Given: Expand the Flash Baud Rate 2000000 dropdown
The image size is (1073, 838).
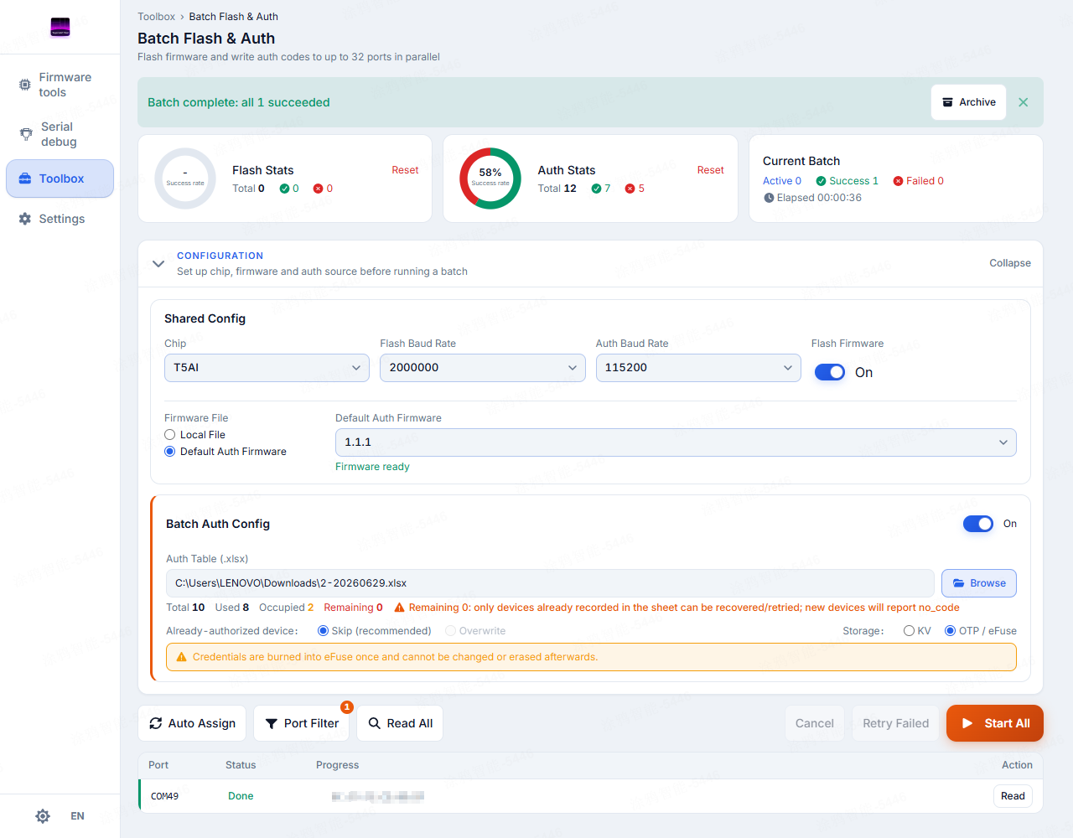Looking at the screenshot, I should (x=483, y=368).
